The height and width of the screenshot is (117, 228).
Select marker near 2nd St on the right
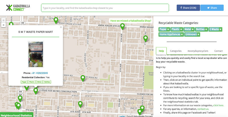tap(142, 109)
